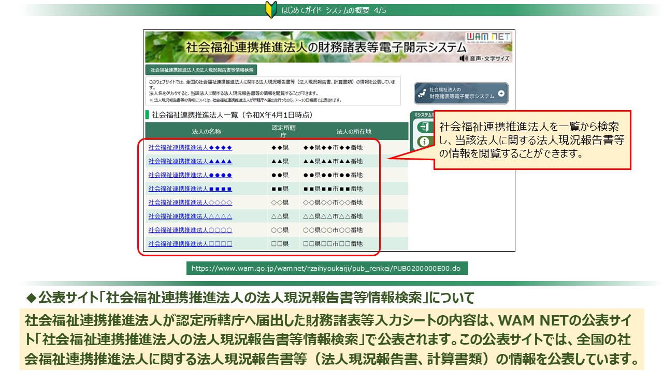Open link 社会福祉連携推進法人□□□□
The image size is (663, 372).
tap(190, 244)
